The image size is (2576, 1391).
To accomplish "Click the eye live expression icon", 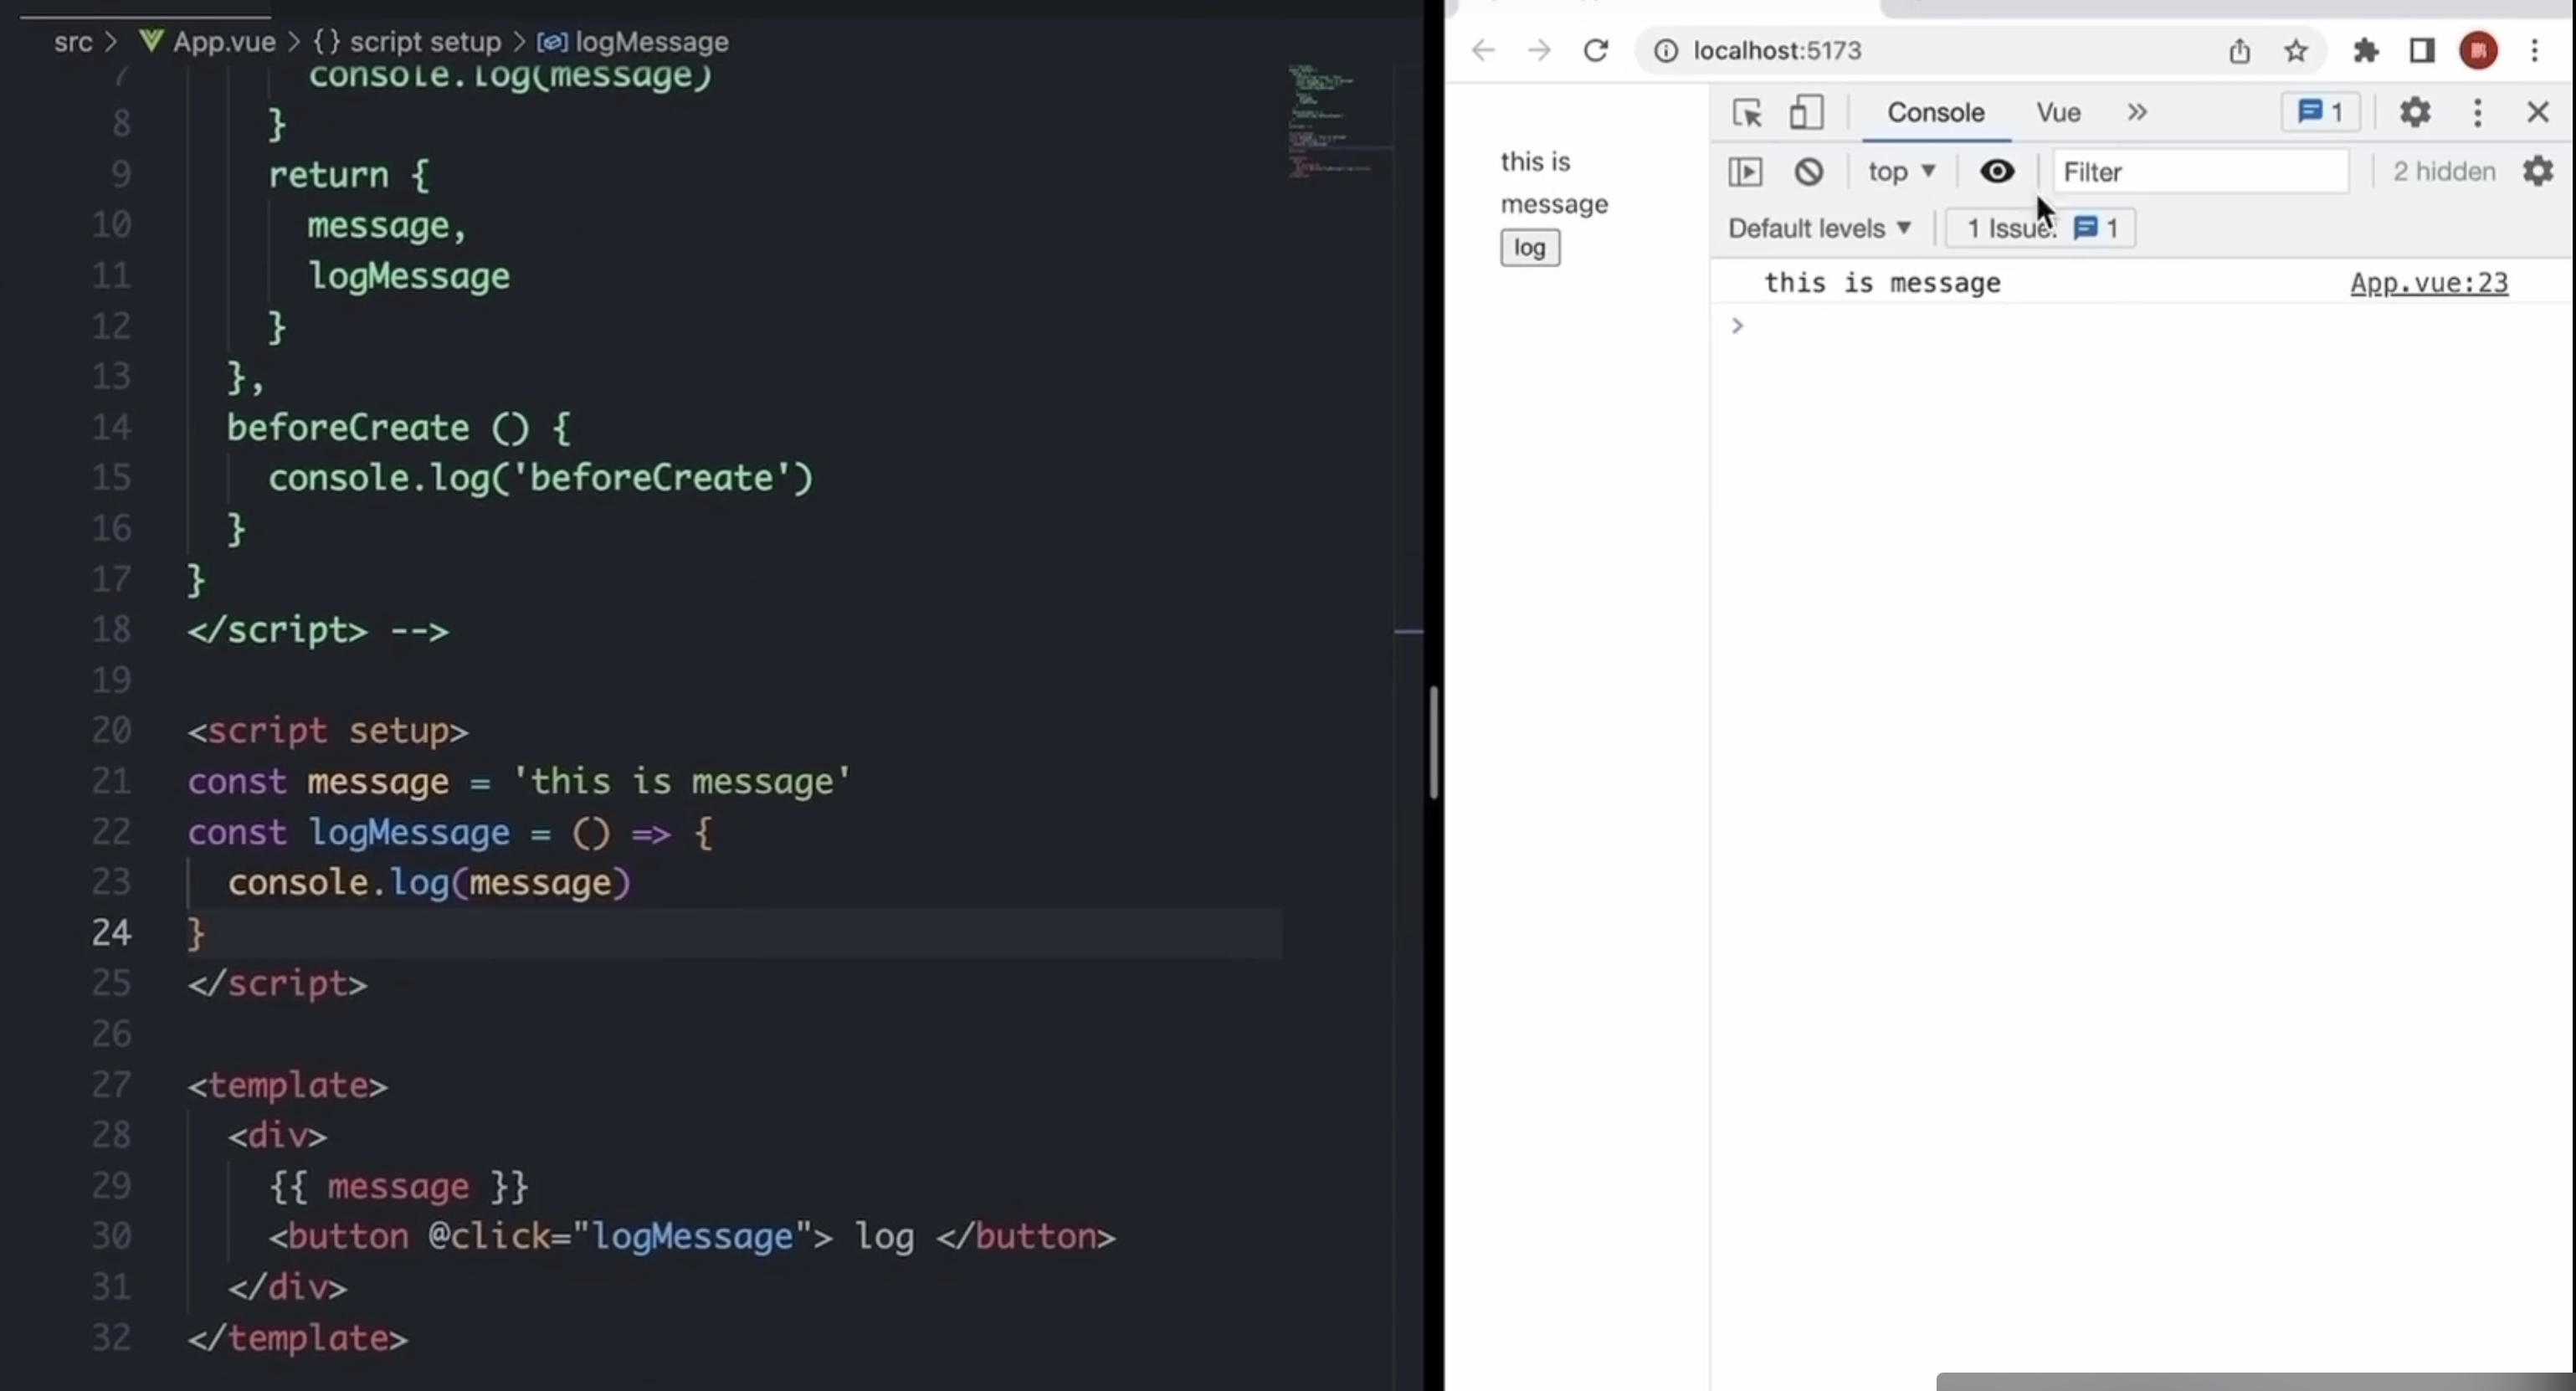I will click(x=1996, y=171).
